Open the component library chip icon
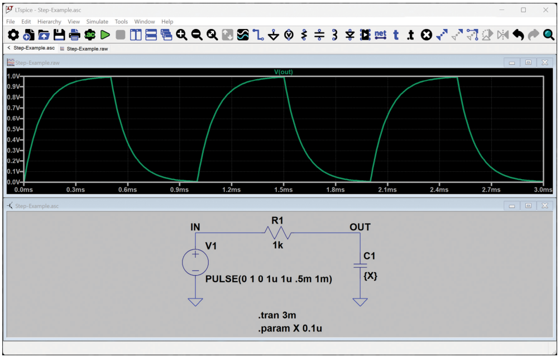 coord(365,35)
